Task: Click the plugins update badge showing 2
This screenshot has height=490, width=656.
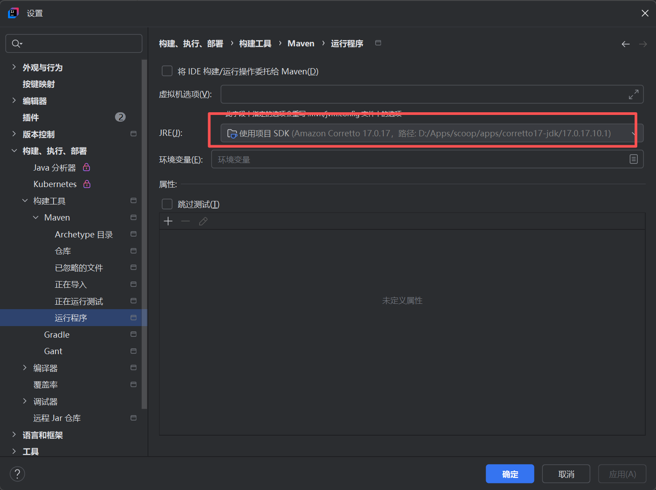Action: pos(120,117)
